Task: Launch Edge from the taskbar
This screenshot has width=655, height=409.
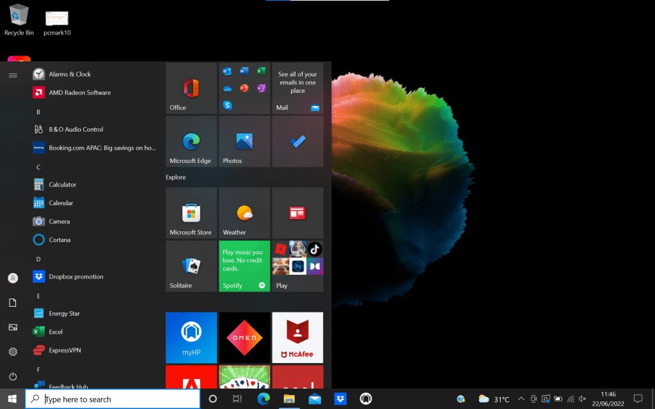Action: pyautogui.click(x=264, y=399)
